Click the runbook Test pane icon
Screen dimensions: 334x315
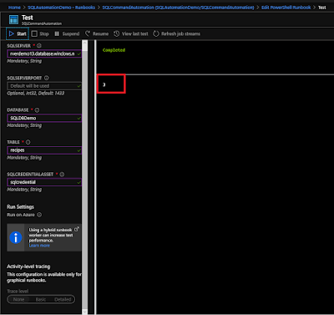pos(13,19)
